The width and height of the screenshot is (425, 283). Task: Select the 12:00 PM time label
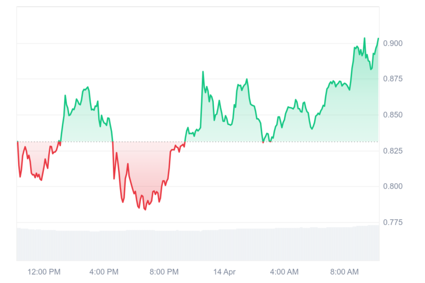44,272
